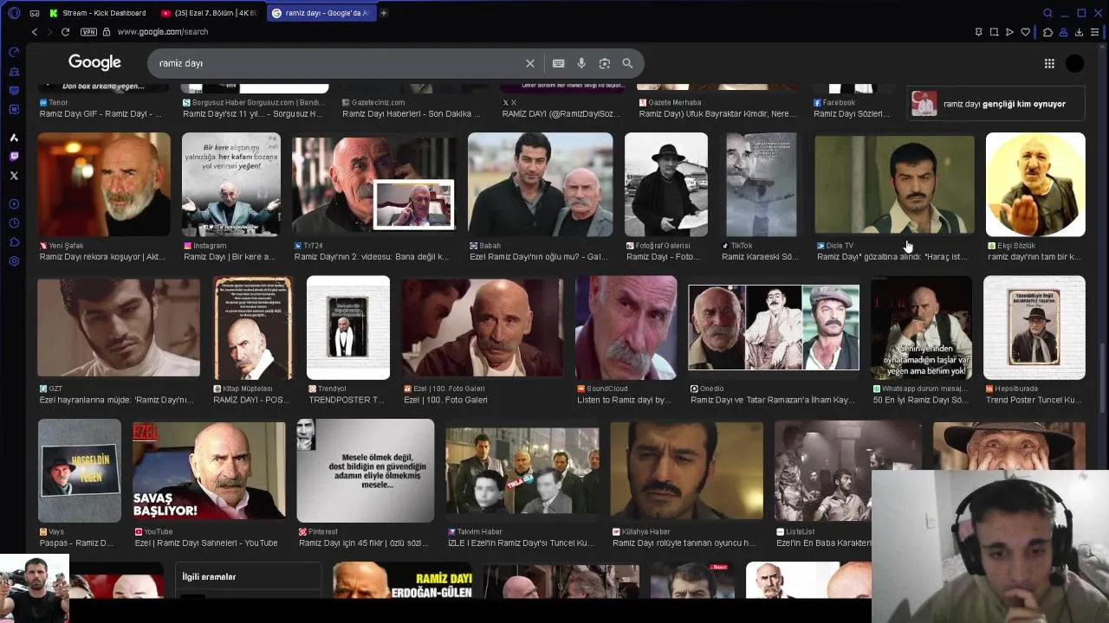Open X (Twitter) in the sidebar
This screenshot has height=623, width=1109.
14,176
